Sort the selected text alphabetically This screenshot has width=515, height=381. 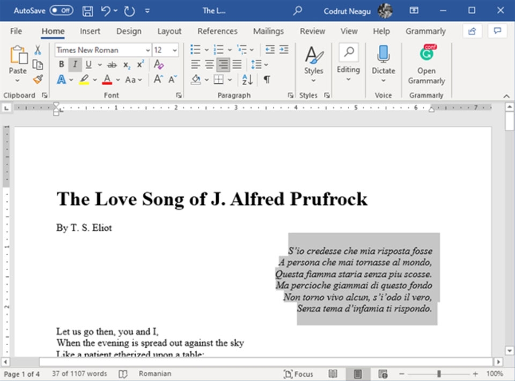point(247,79)
